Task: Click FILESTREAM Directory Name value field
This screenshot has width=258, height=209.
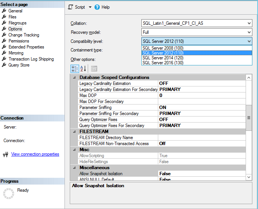Action: [202, 138]
